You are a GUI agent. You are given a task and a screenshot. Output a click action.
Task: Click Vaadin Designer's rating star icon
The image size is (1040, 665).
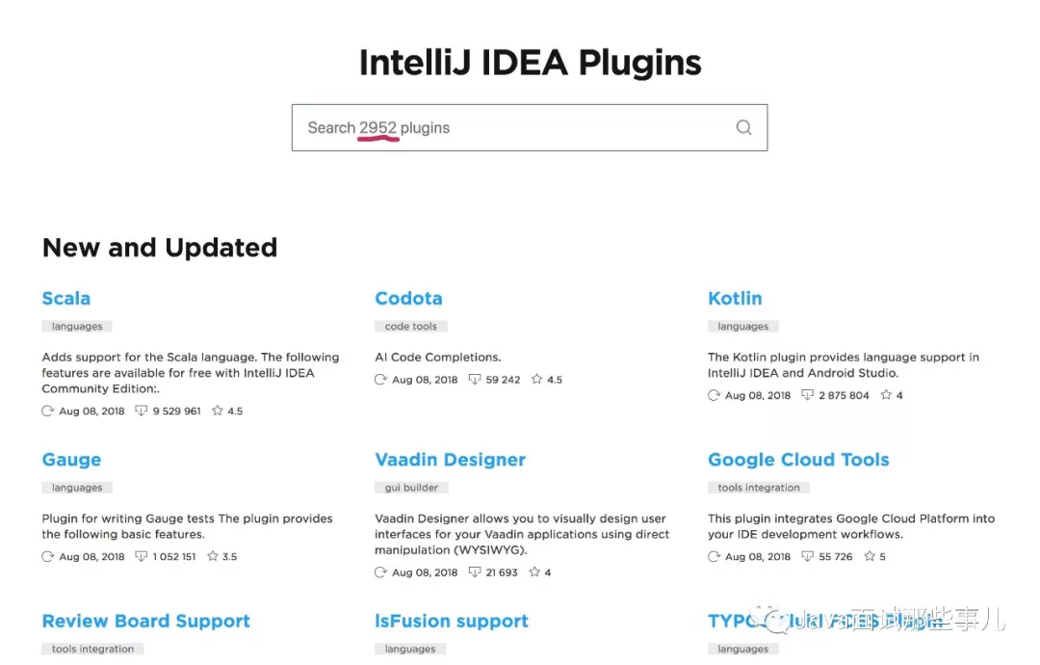pos(535,572)
